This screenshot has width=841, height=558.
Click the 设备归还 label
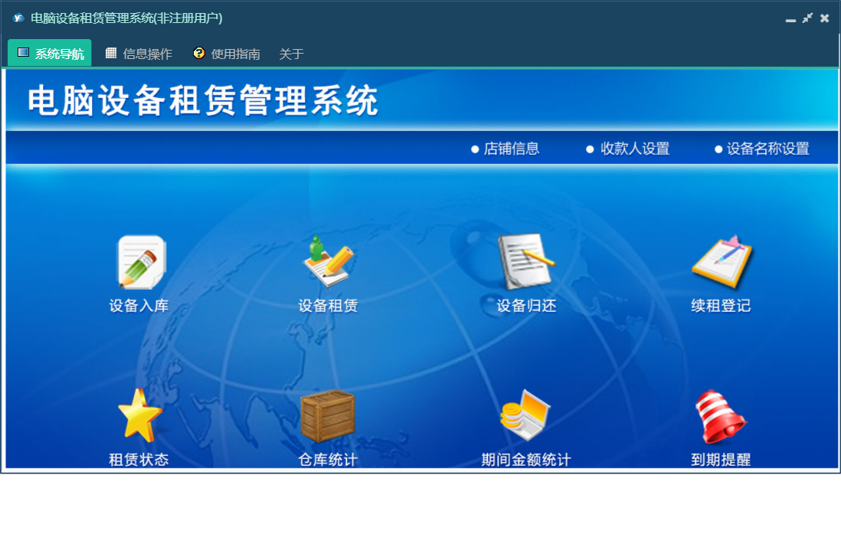point(526,306)
